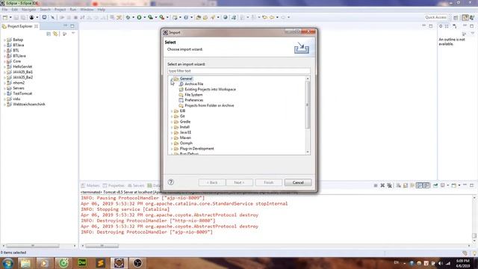Click the Open Console icon
Image resolution: width=478 pixels, height=269 pixels.
click(454, 185)
